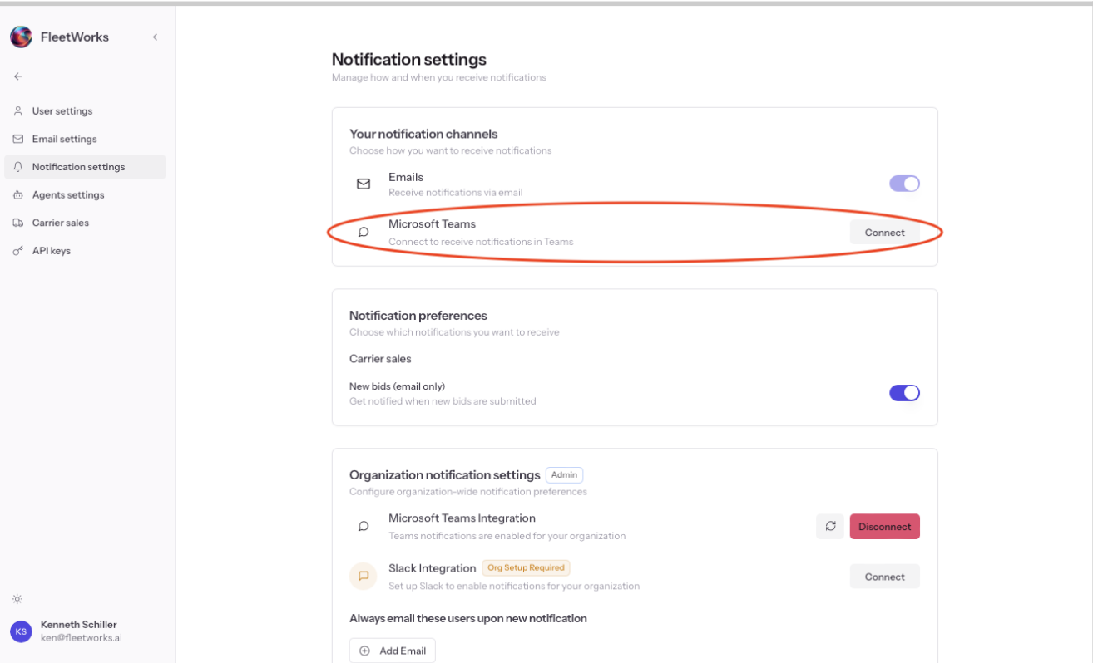Viewport: 1093px width, 663px height.
Task: Toggle New bids email notifications switch
Action: (x=904, y=393)
